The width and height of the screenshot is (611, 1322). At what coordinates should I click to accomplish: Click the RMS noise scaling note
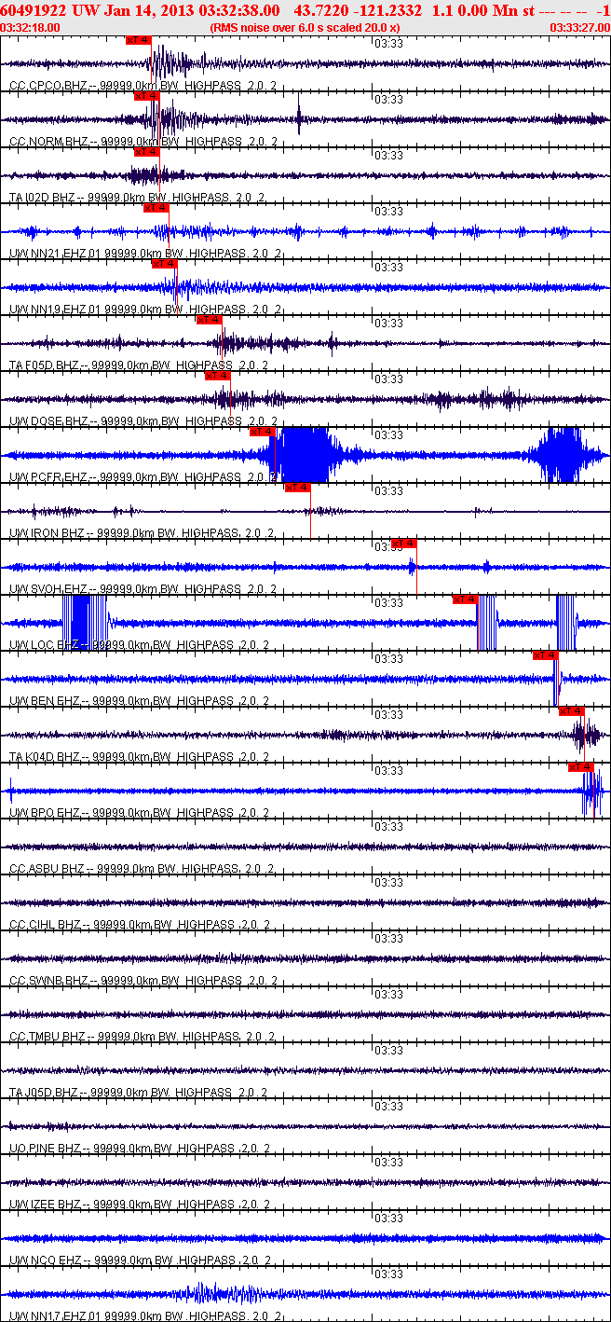[305, 27]
